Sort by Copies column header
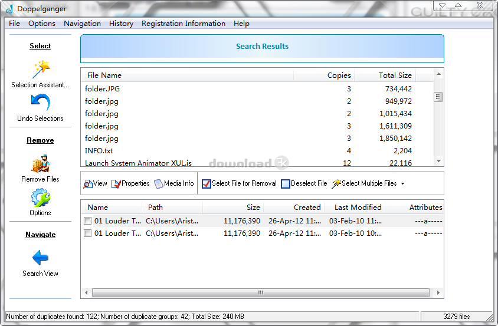 (324, 75)
